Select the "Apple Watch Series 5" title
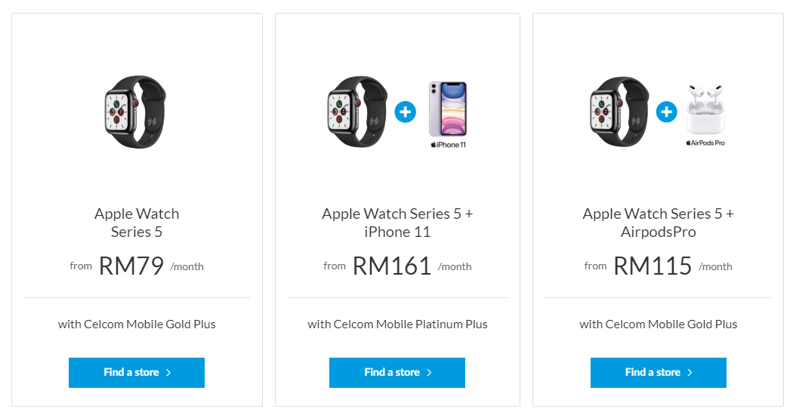Viewport: 793px width, 412px height. pyautogui.click(x=137, y=223)
